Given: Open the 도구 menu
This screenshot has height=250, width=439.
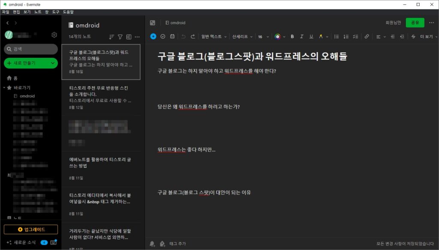Looking at the screenshot, I should tap(56, 12).
